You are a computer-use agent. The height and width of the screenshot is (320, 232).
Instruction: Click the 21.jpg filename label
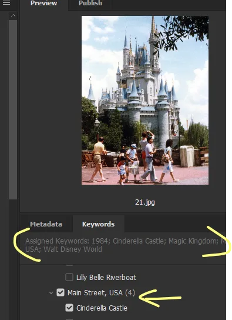[x=145, y=202]
